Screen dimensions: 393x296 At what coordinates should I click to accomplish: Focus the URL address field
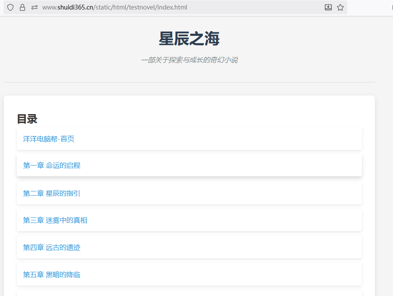(173, 7)
